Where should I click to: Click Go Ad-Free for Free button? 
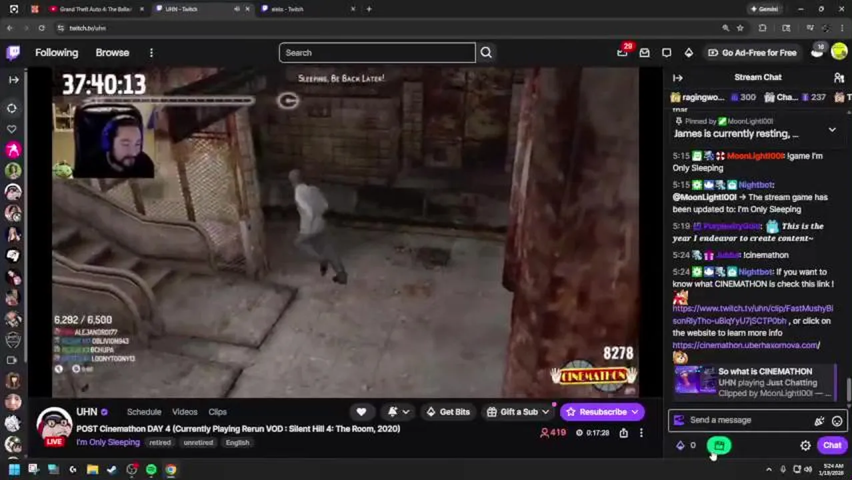tap(752, 53)
